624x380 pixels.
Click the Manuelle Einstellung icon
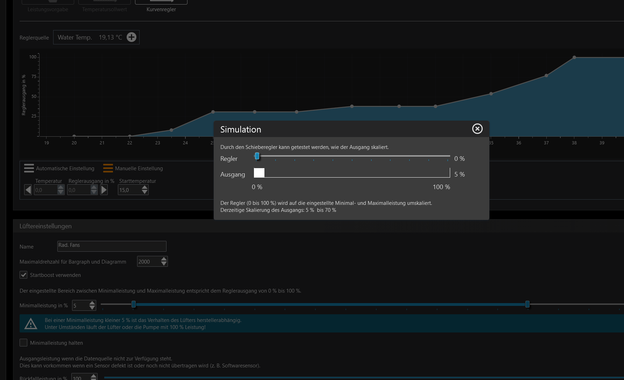(x=108, y=168)
